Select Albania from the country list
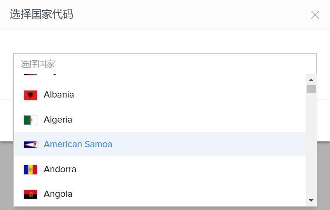The width and height of the screenshot is (330, 210). click(x=59, y=95)
